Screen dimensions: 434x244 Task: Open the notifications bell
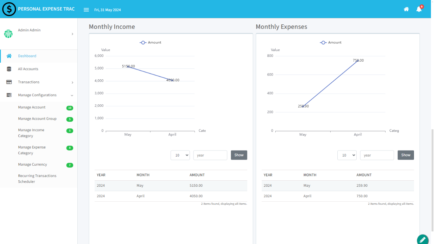[419, 9]
